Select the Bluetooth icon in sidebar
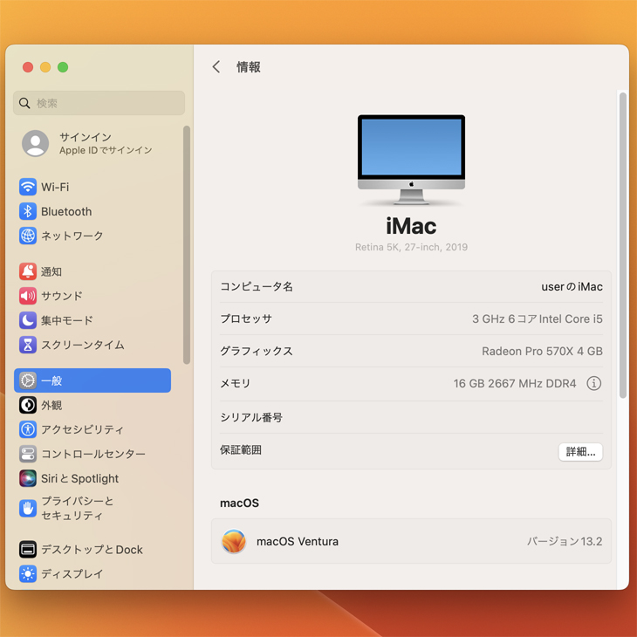The width and height of the screenshot is (637, 637). pyautogui.click(x=28, y=211)
